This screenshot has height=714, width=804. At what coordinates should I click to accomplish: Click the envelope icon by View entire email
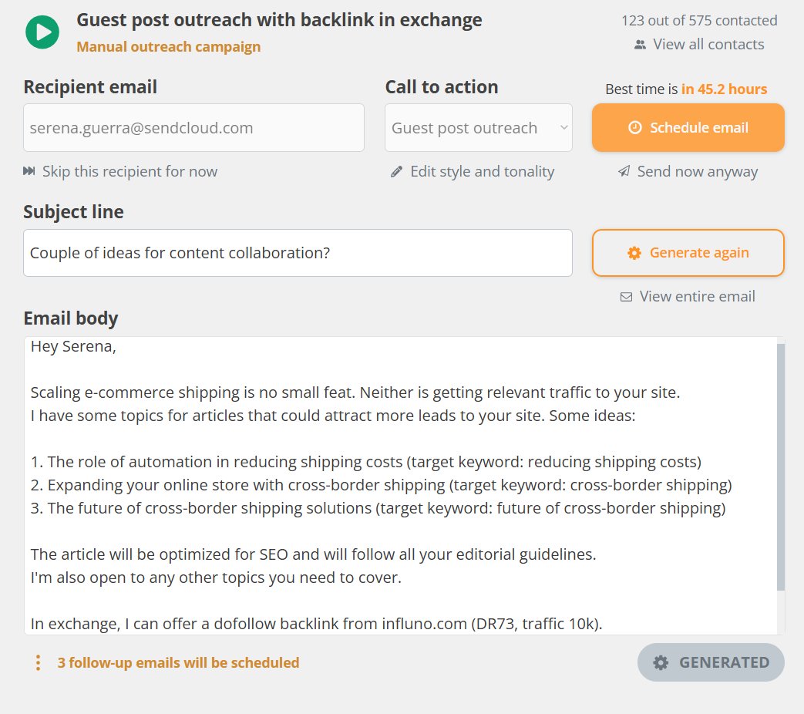point(626,297)
